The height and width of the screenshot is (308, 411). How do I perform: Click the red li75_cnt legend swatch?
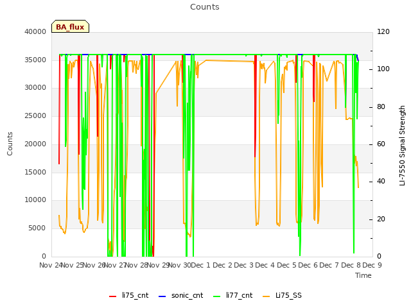pyautogui.click(x=113, y=296)
